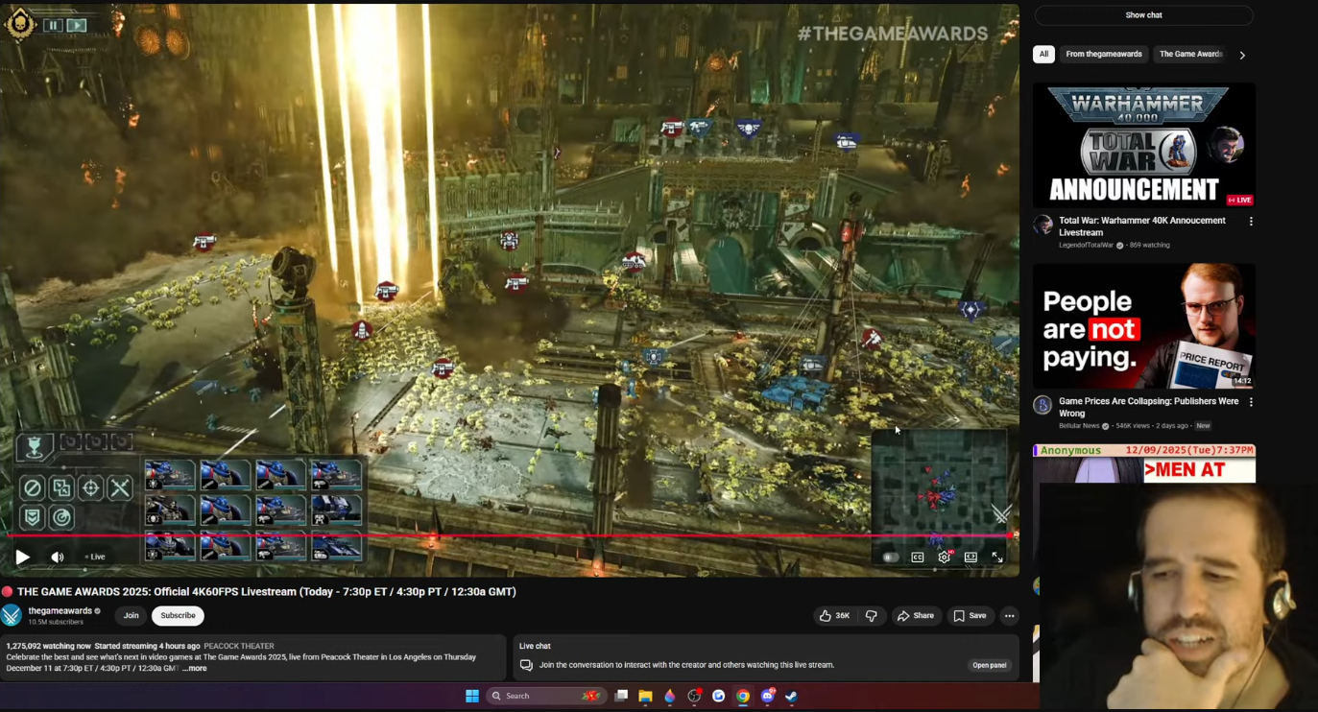Click the Windows taskbar Search box
Screen dimensions: 1318x712
point(545,696)
